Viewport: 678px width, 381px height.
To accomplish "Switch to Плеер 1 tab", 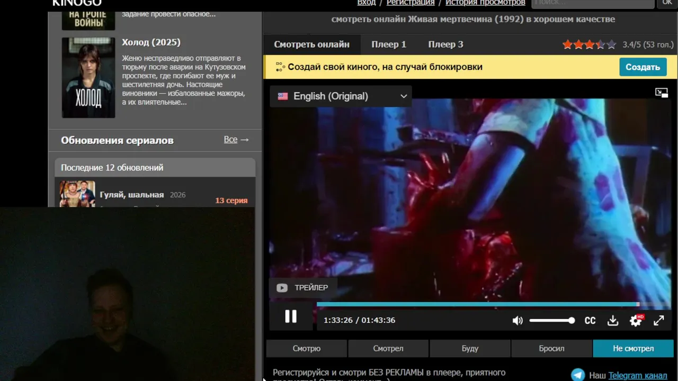I will [389, 44].
